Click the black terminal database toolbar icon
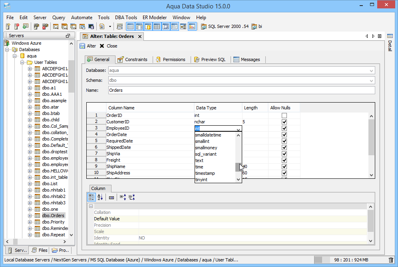 pyautogui.click(x=91, y=26)
